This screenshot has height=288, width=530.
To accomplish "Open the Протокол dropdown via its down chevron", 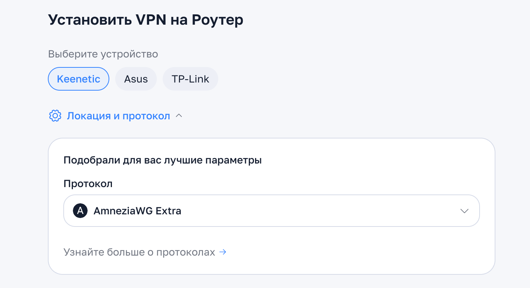I will [464, 211].
